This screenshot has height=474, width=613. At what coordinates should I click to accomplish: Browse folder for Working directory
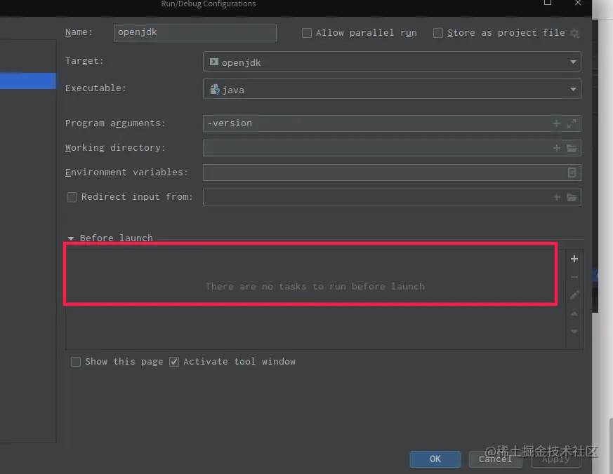[x=572, y=148]
